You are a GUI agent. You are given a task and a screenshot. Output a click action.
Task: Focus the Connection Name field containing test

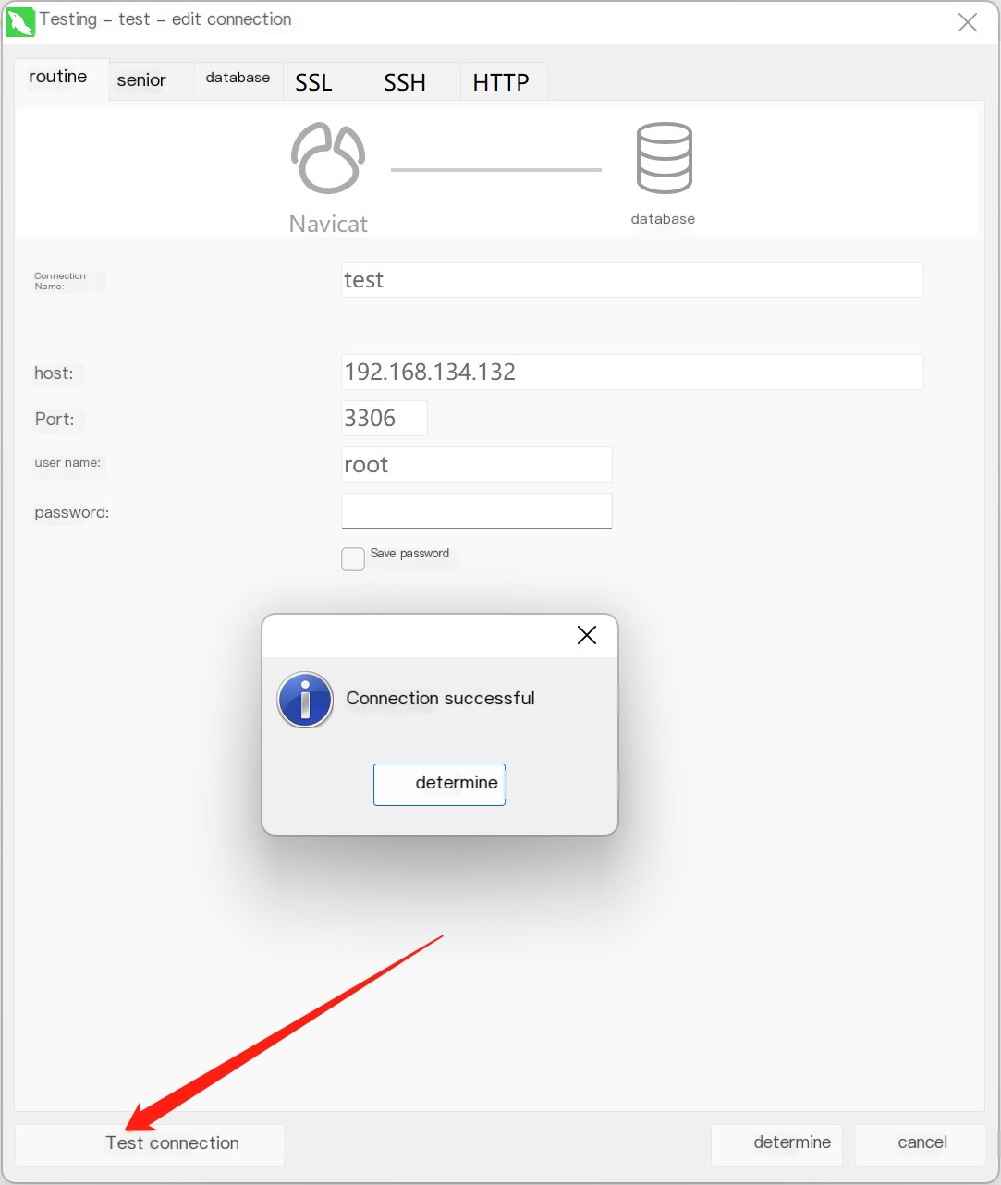[x=632, y=280]
